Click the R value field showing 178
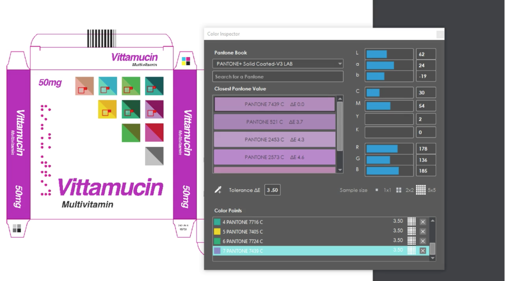 [426, 149]
